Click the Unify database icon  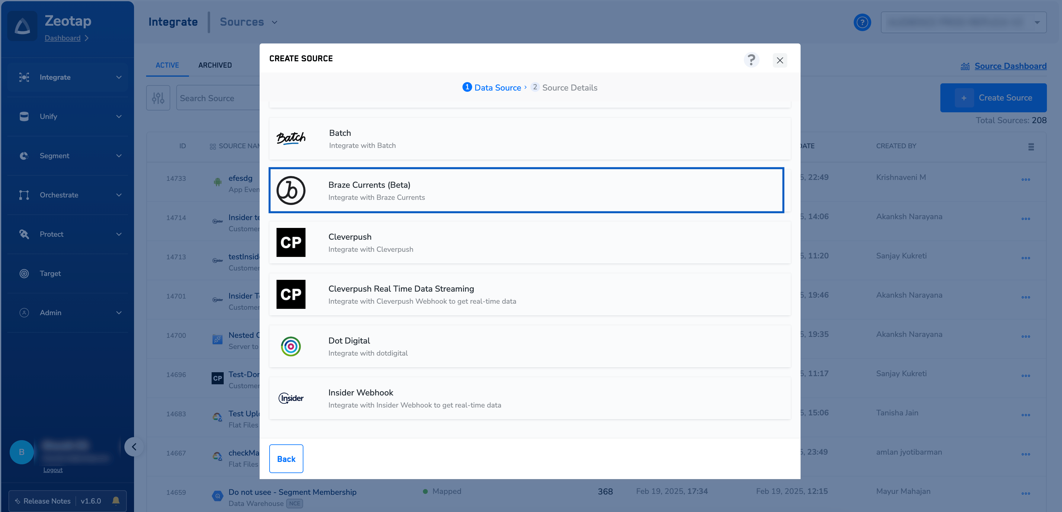pos(24,117)
